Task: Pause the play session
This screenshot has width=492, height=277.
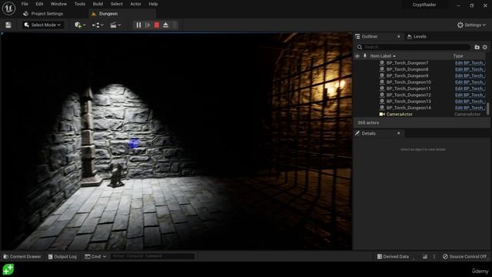Action: click(x=138, y=25)
